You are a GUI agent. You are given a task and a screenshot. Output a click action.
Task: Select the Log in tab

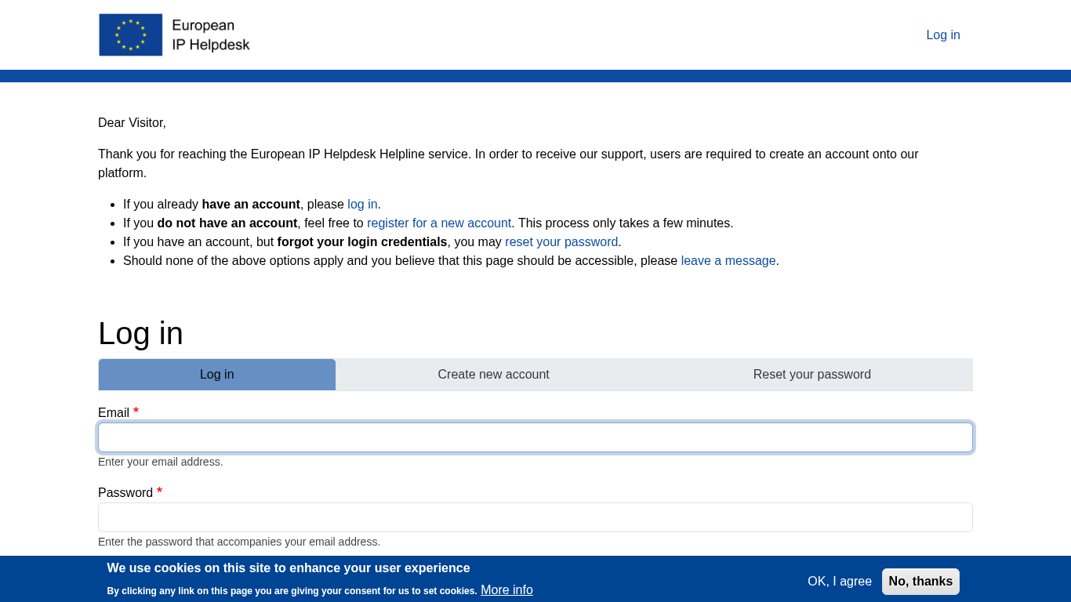(217, 375)
